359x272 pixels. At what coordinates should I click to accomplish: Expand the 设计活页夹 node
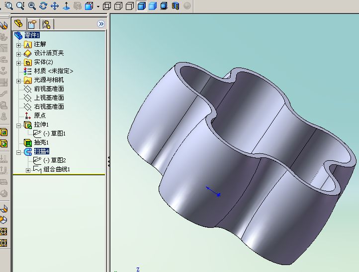[19, 54]
